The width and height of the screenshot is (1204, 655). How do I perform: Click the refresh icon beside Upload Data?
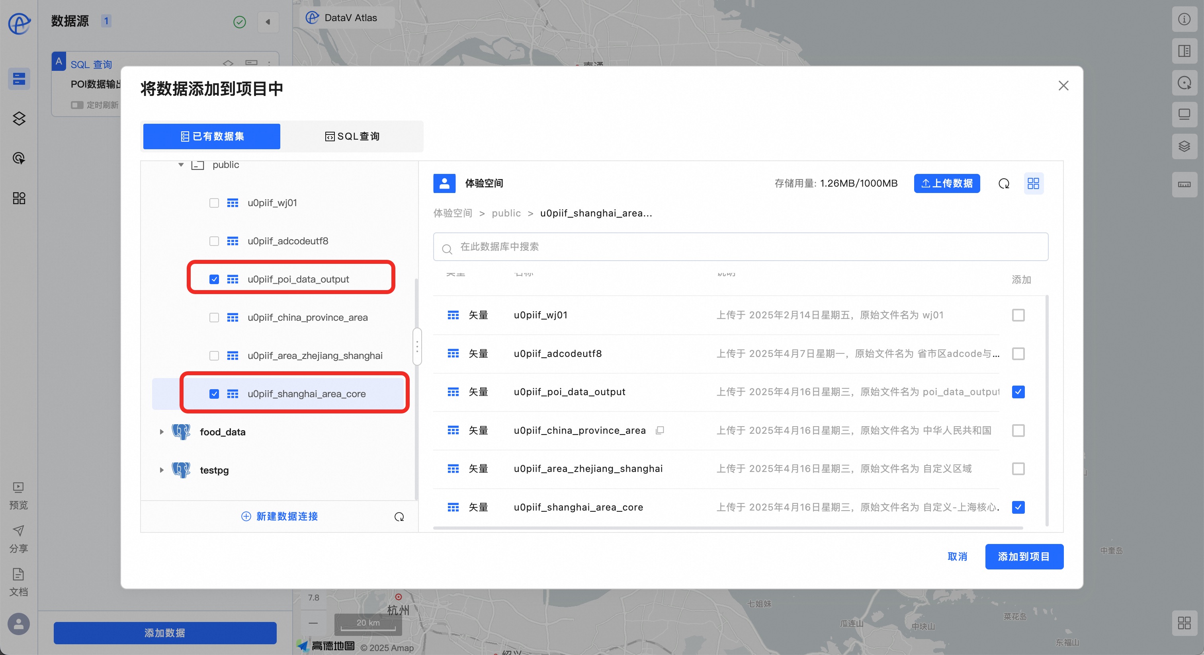pyautogui.click(x=1003, y=183)
